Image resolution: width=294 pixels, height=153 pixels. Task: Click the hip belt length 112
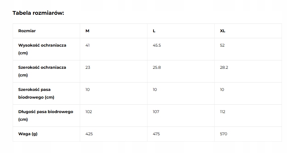(223, 112)
